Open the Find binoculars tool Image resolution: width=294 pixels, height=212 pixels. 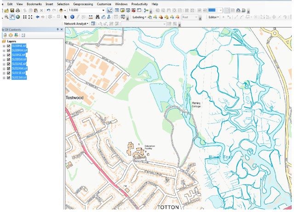click(x=98, y=17)
